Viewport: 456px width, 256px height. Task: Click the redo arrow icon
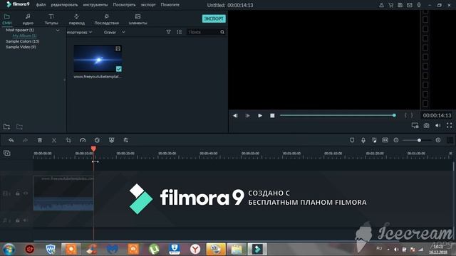click(x=25, y=140)
